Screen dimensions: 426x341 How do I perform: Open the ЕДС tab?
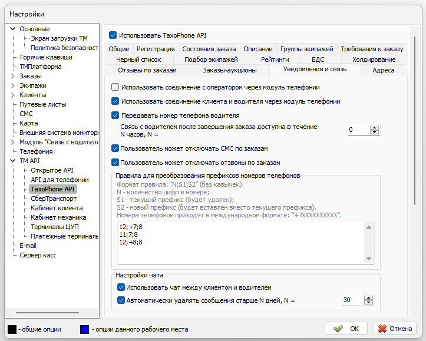[318, 59]
